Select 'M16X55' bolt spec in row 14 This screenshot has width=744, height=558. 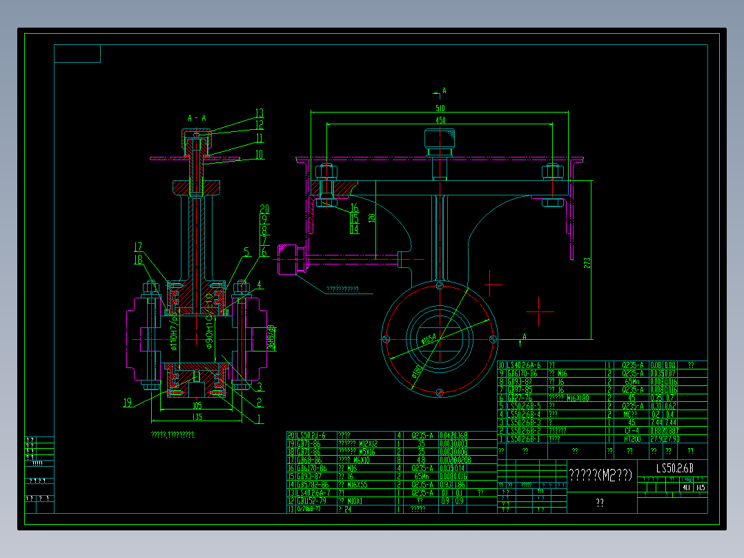358,485
